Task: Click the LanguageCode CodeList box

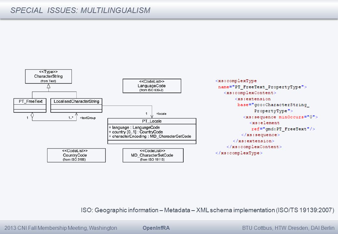Action: pyautogui.click(x=152, y=86)
